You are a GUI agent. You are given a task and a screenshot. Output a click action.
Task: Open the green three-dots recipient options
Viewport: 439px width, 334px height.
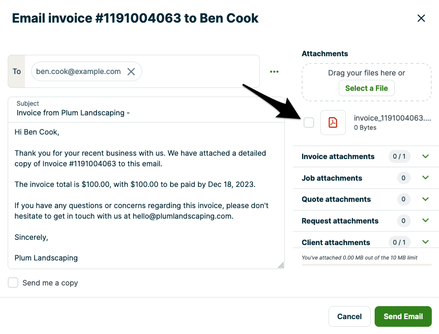[x=274, y=72]
